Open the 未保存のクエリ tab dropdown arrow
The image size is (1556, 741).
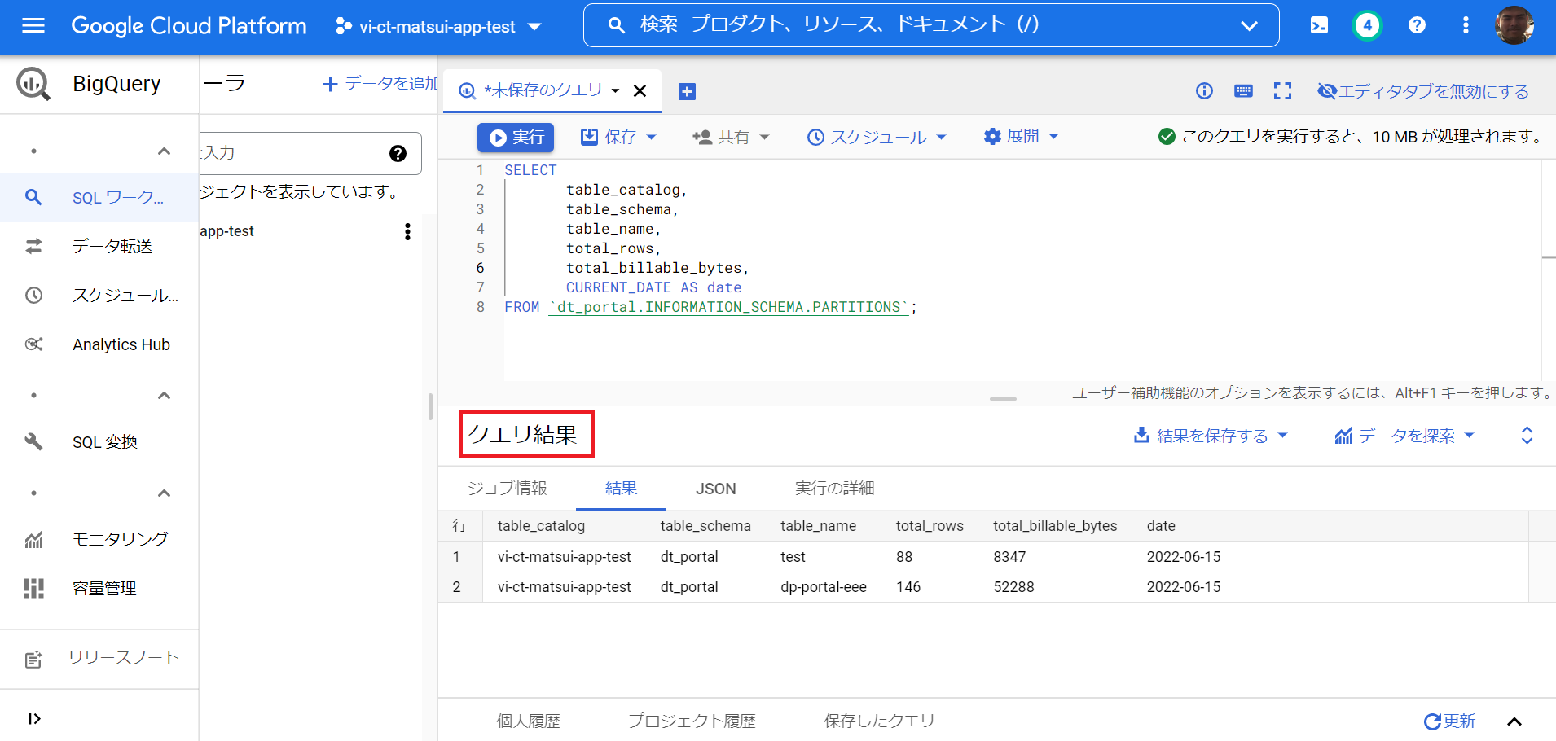[x=615, y=90]
